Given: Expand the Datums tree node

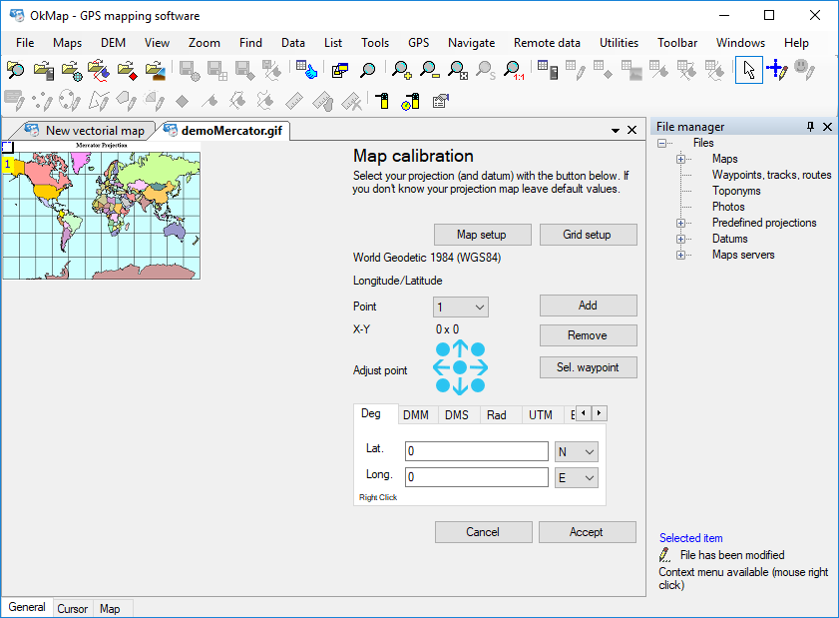Looking at the screenshot, I should [x=681, y=239].
